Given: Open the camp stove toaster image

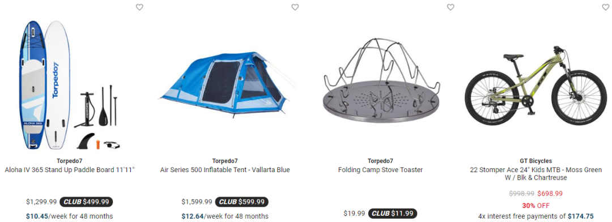Looking at the screenshot, I should coord(381,81).
